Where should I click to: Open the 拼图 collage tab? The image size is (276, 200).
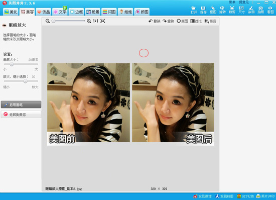point(142,12)
